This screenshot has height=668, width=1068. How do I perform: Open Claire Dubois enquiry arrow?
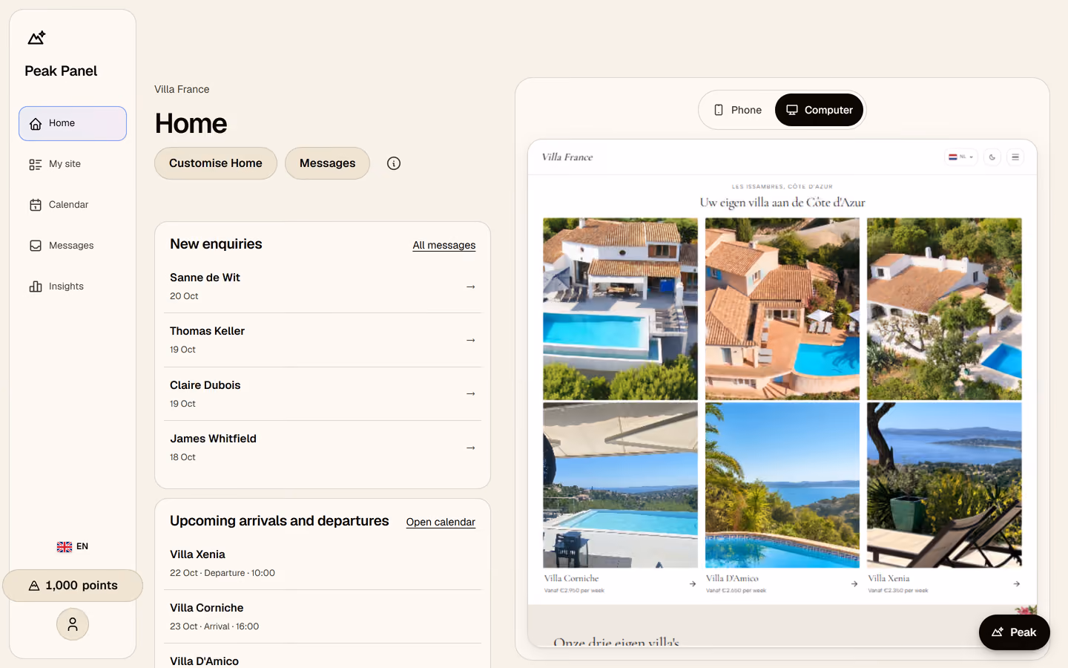(x=470, y=394)
